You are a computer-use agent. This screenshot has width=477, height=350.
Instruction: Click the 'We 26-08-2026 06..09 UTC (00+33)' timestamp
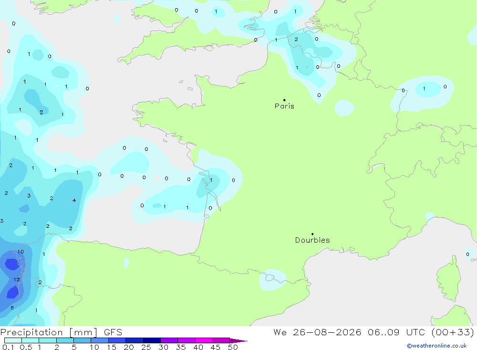(x=373, y=332)
